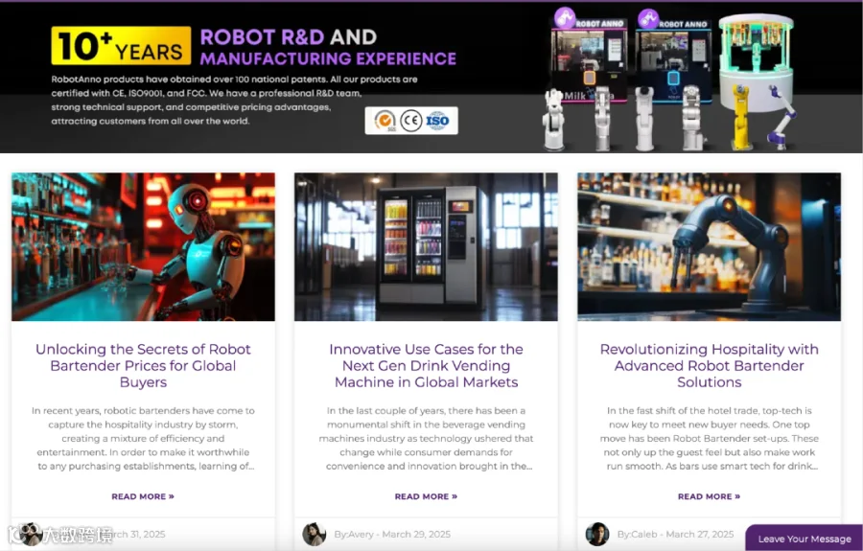Open the drink vending machine thumbnail

(426, 247)
